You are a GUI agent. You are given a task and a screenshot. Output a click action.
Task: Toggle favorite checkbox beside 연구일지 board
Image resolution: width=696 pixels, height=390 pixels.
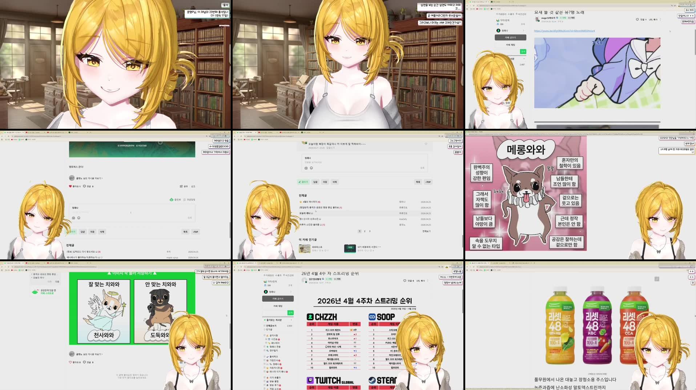[x=265, y=350]
